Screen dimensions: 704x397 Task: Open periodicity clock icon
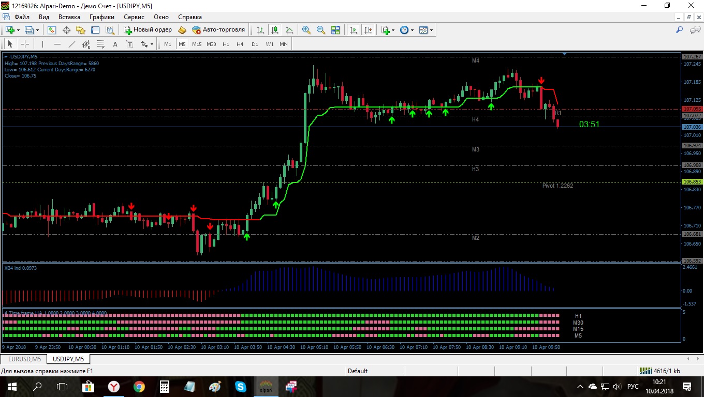pos(404,30)
